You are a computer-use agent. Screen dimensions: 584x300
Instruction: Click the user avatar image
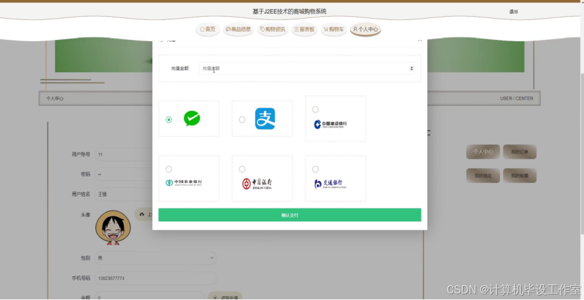pyautogui.click(x=113, y=227)
